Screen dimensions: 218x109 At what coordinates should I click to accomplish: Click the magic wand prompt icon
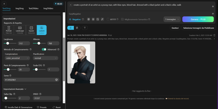click(x=102, y=19)
